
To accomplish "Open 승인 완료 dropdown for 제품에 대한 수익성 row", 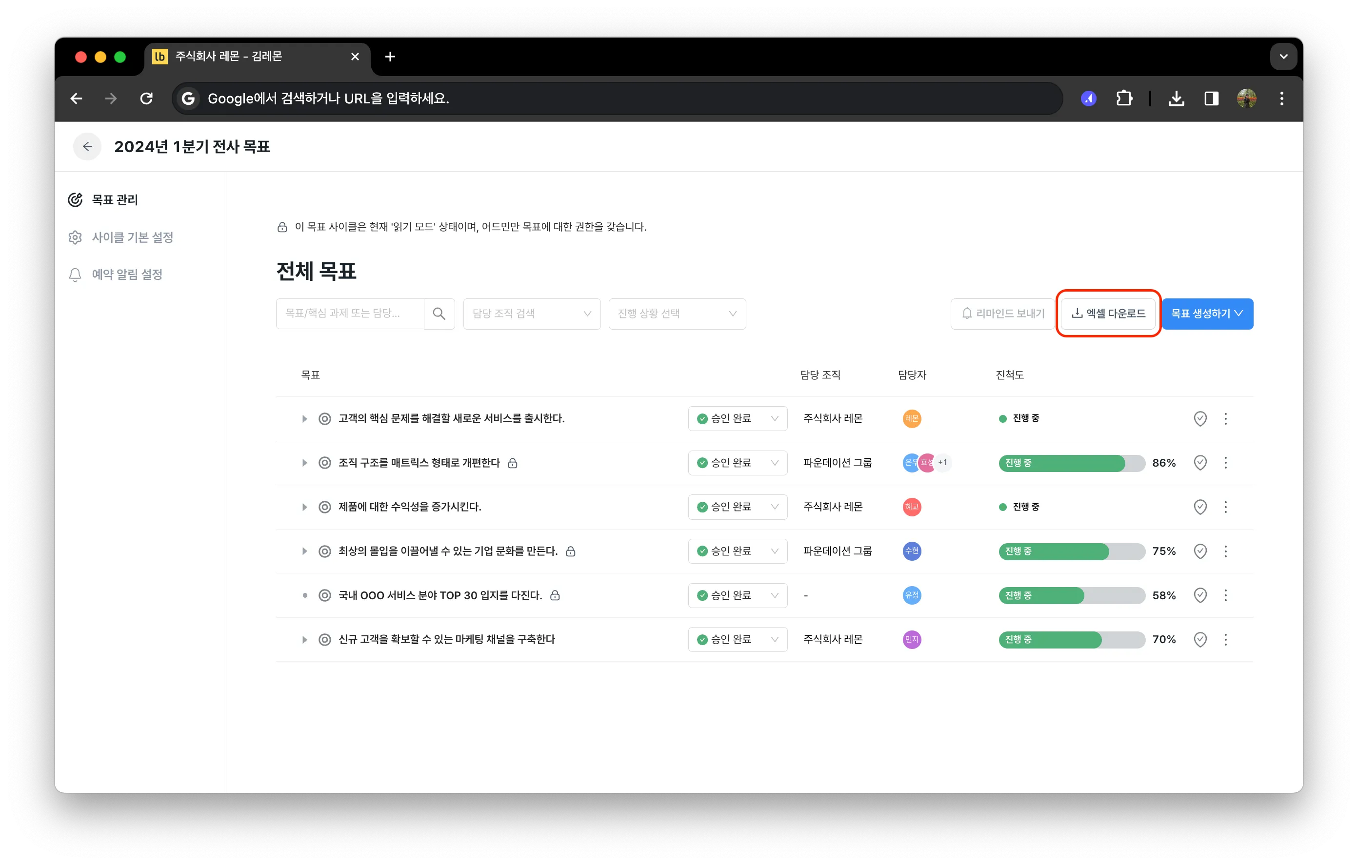I will [737, 507].
